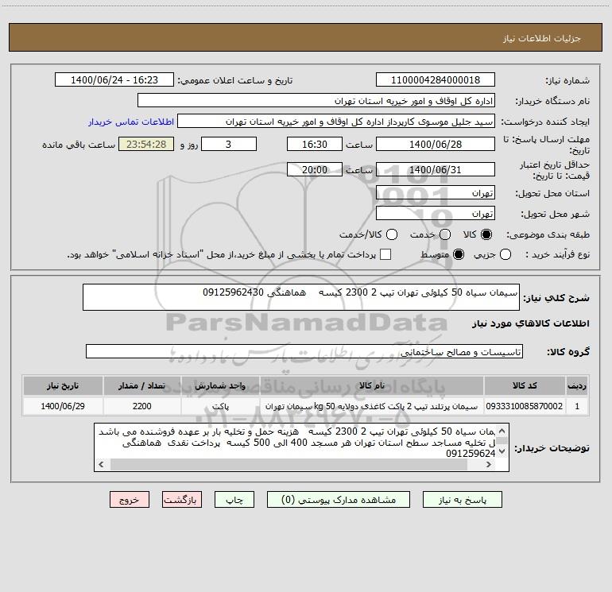Toggle the اسناد خزانه اسلامی payment checkbox

click(385, 254)
